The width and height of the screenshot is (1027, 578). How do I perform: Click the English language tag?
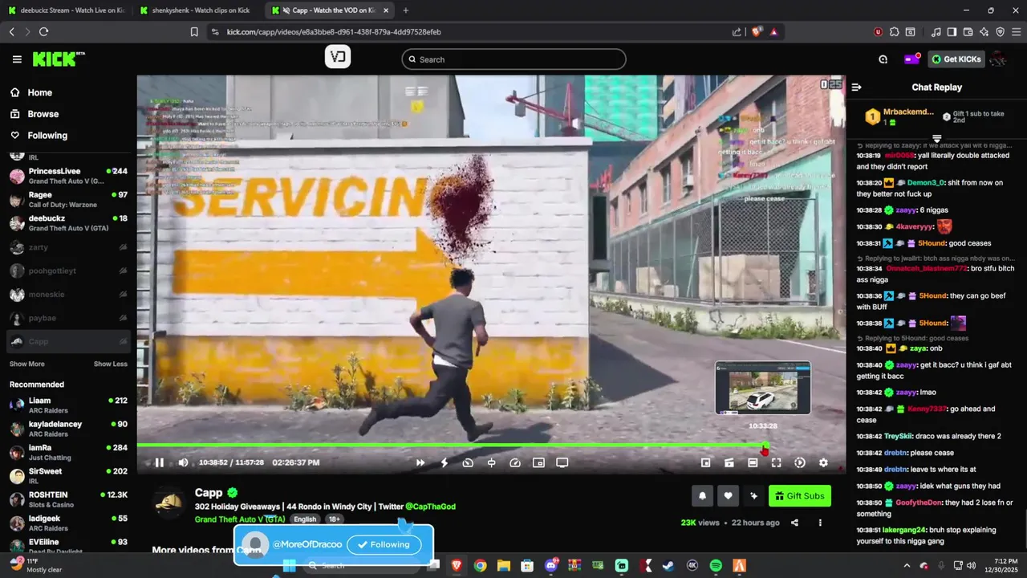pyautogui.click(x=305, y=519)
